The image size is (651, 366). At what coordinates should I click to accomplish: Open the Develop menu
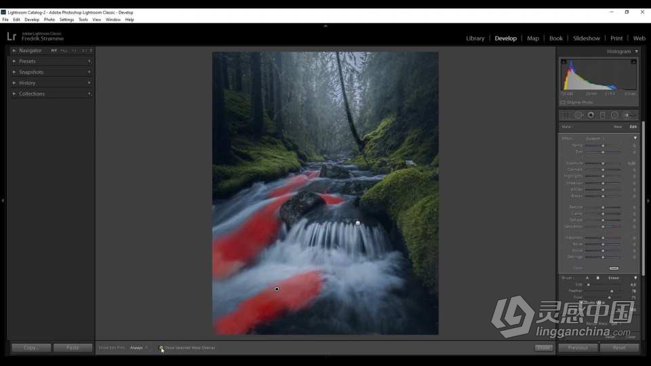click(32, 20)
